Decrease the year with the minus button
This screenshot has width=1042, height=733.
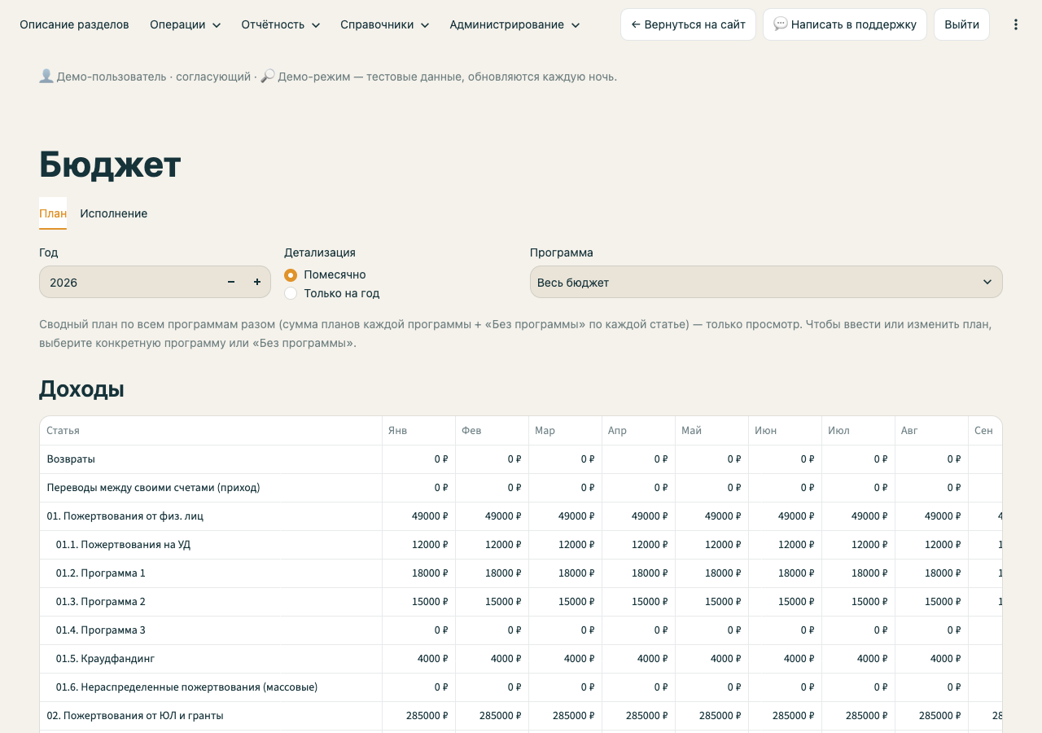231,282
